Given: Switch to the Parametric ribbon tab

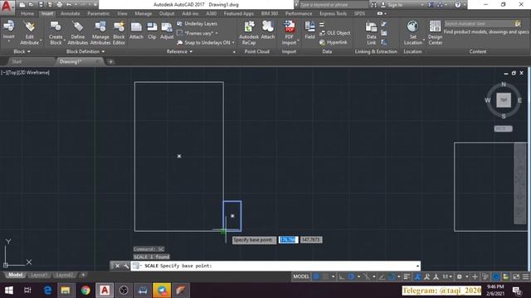Looking at the screenshot, I should click(x=98, y=13).
